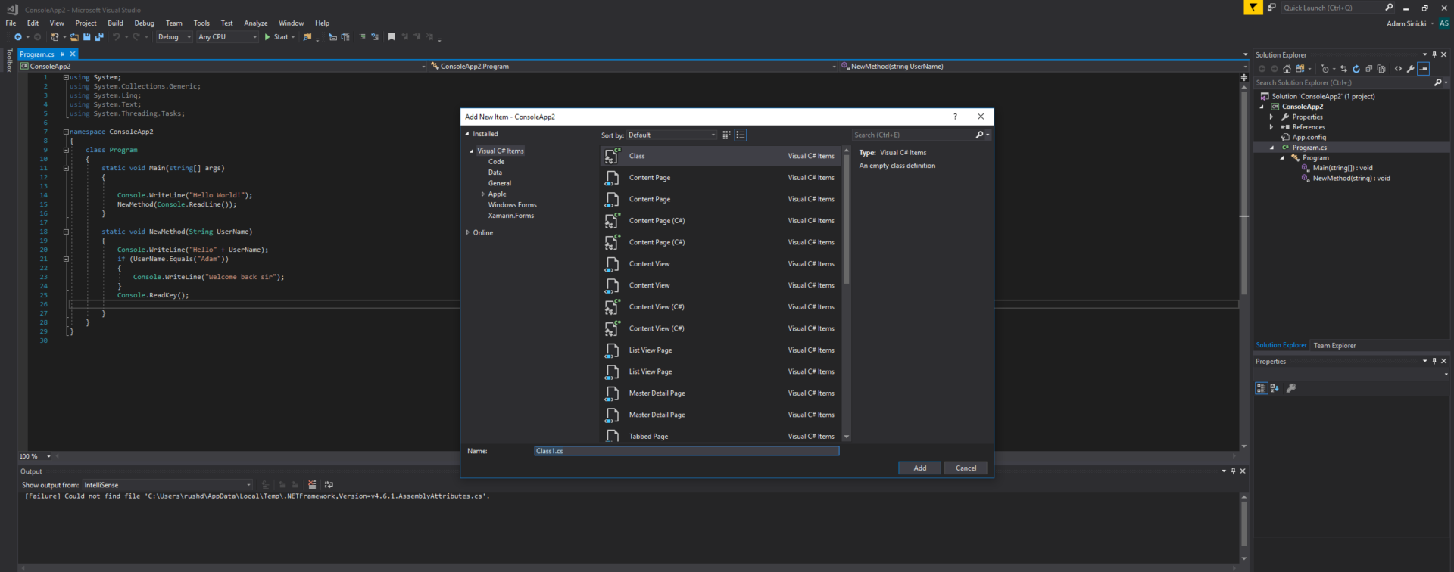Toggle the Preview Selected Items button in Solution Explorer

coord(1424,69)
